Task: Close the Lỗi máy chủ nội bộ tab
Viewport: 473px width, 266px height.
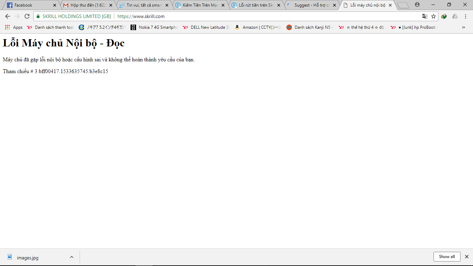Action: (390, 5)
